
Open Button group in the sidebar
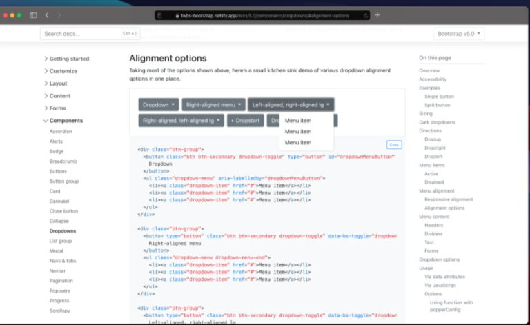tap(64, 181)
